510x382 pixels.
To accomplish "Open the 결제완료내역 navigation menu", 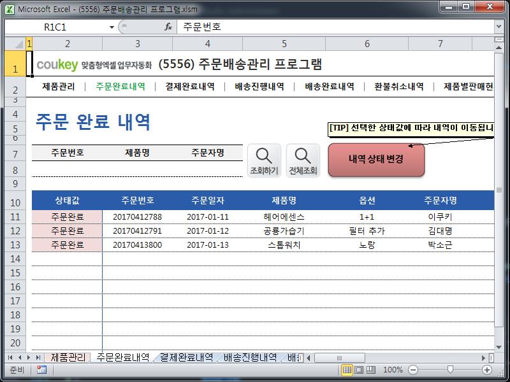I will tap(190, 87).
